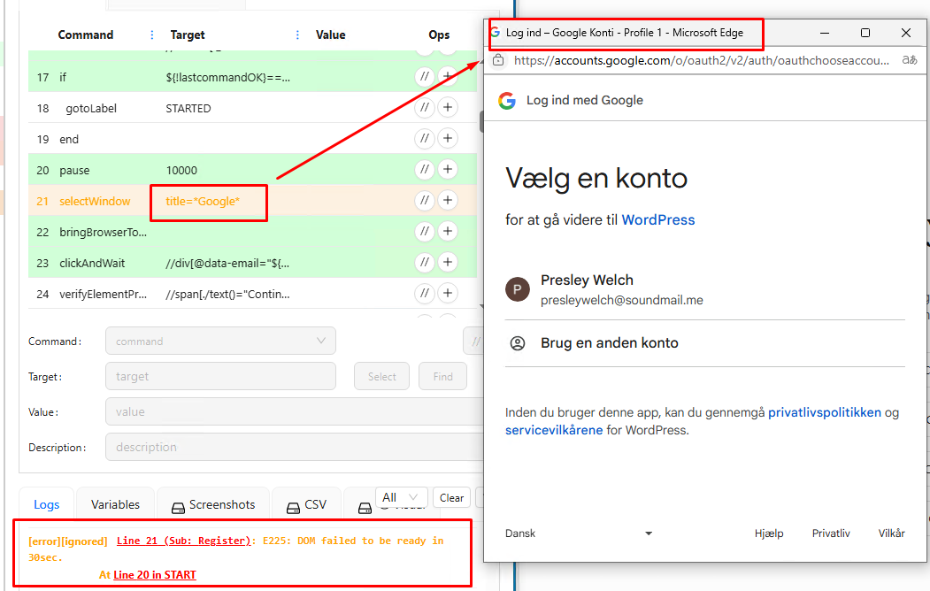Add command after line 22 bringBrowserTo
This screenshot has width=930, height=591.
point(448,231)
